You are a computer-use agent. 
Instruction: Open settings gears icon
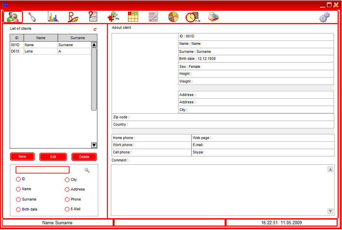click(x=325, y=17)
